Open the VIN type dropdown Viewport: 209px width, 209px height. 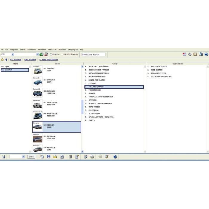click(13, 54)
